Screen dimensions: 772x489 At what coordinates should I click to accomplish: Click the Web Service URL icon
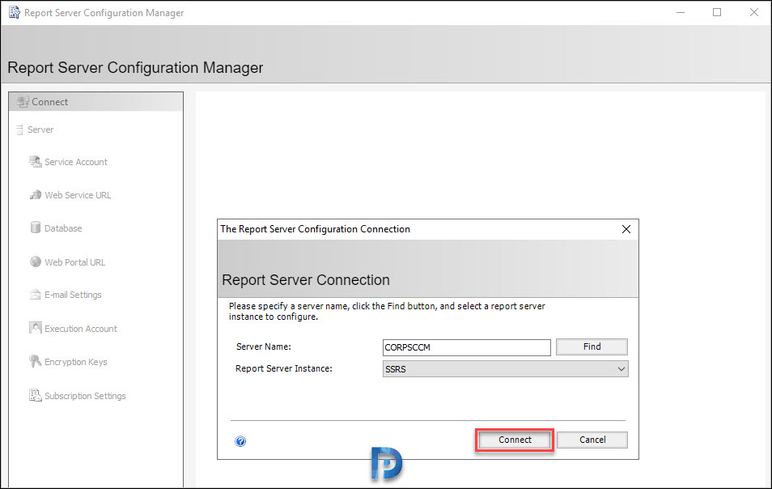point(35,195)
